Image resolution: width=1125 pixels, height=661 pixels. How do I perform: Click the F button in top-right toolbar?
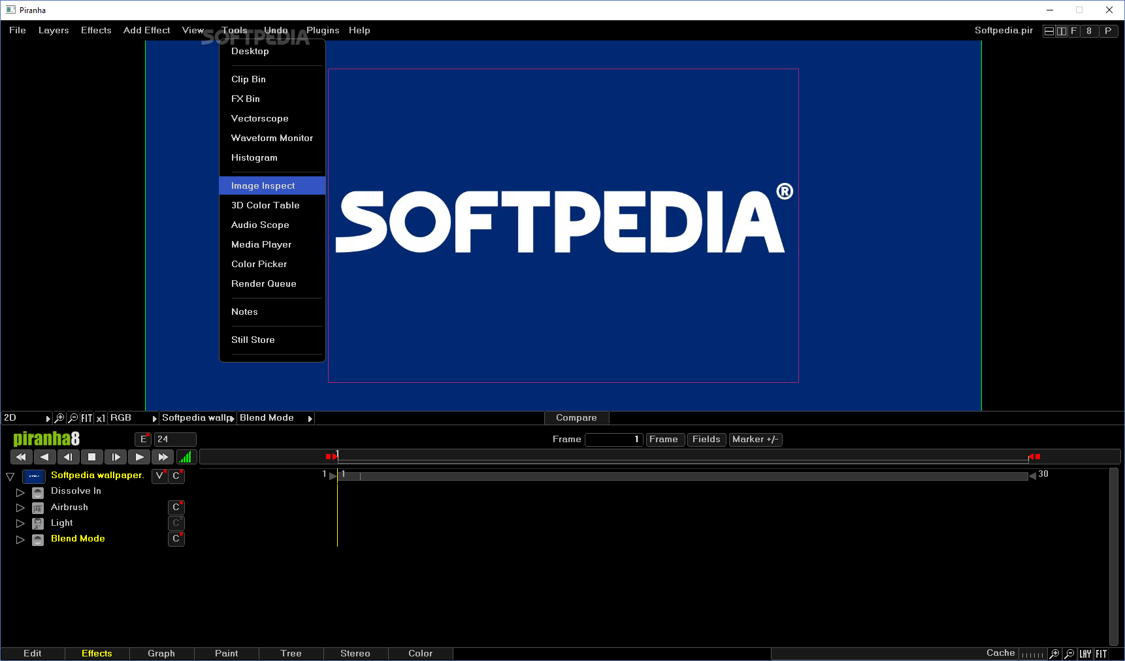point(1073,31)
